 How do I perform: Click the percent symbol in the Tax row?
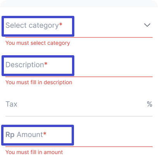[149, 104]
